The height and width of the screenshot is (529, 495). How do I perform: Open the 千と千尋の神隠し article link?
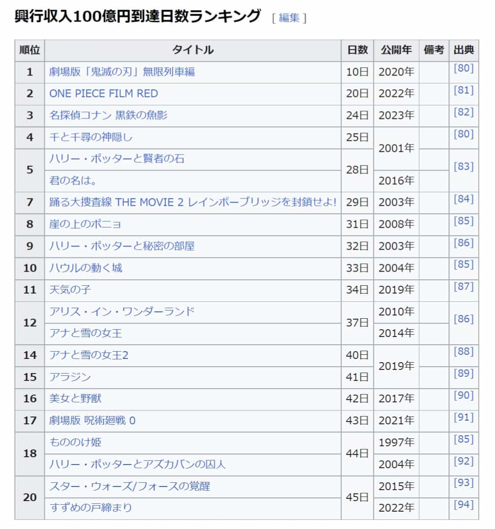[x=90, y=137]
